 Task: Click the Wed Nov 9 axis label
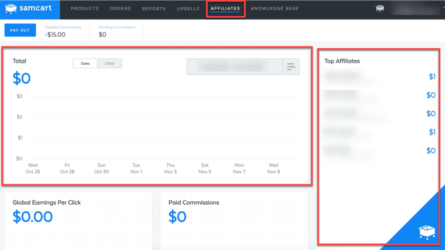[274, 168]
